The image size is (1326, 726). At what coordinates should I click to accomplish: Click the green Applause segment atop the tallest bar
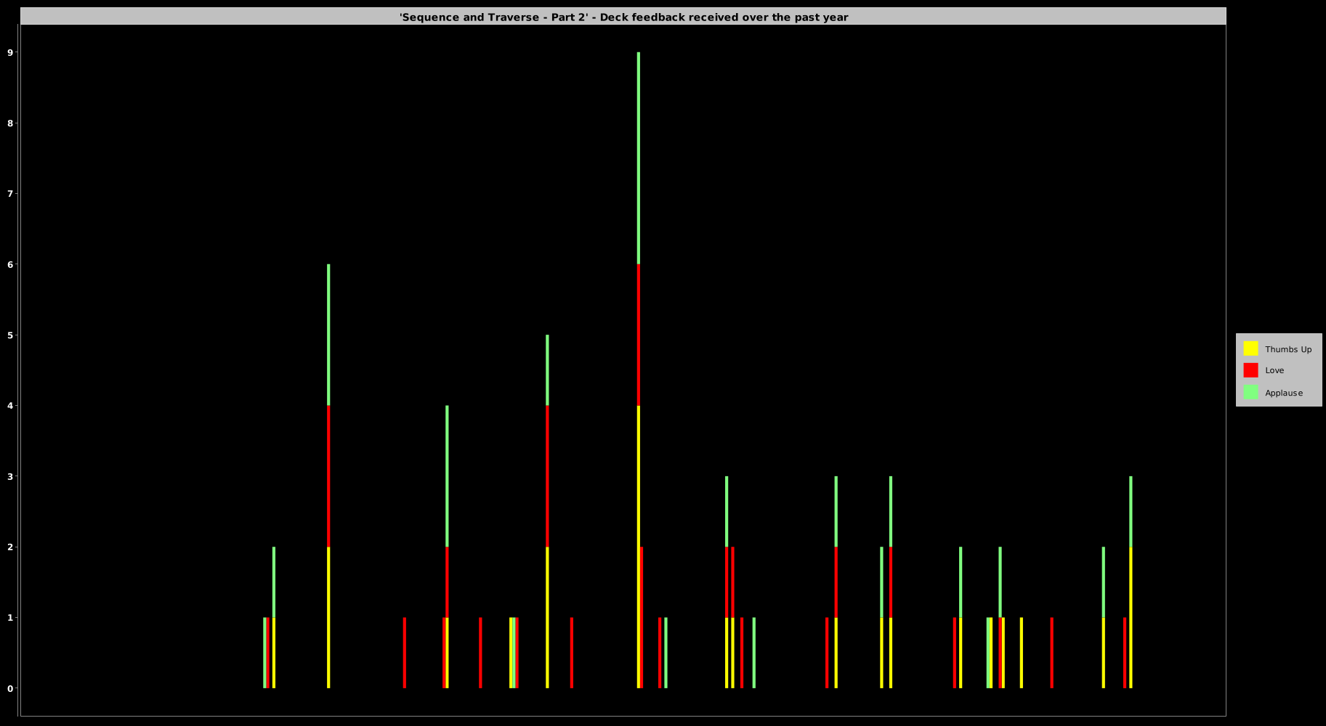[x=639, y=158]
